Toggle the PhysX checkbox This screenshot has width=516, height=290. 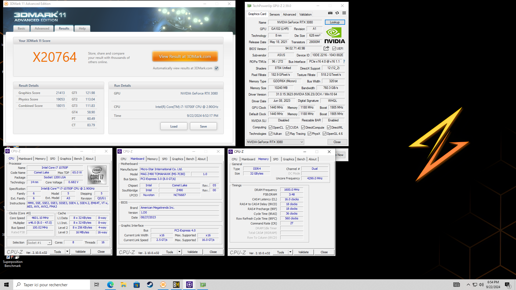pyautogui.click(x=310, y=134)
